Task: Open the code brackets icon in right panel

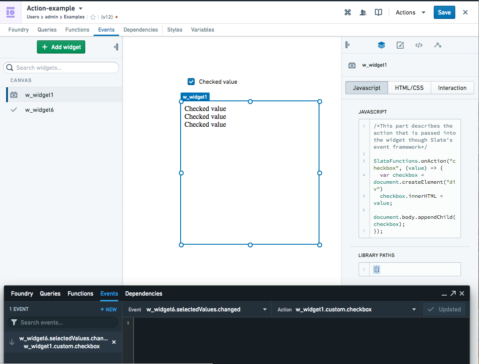Action: tap(419, 45)
